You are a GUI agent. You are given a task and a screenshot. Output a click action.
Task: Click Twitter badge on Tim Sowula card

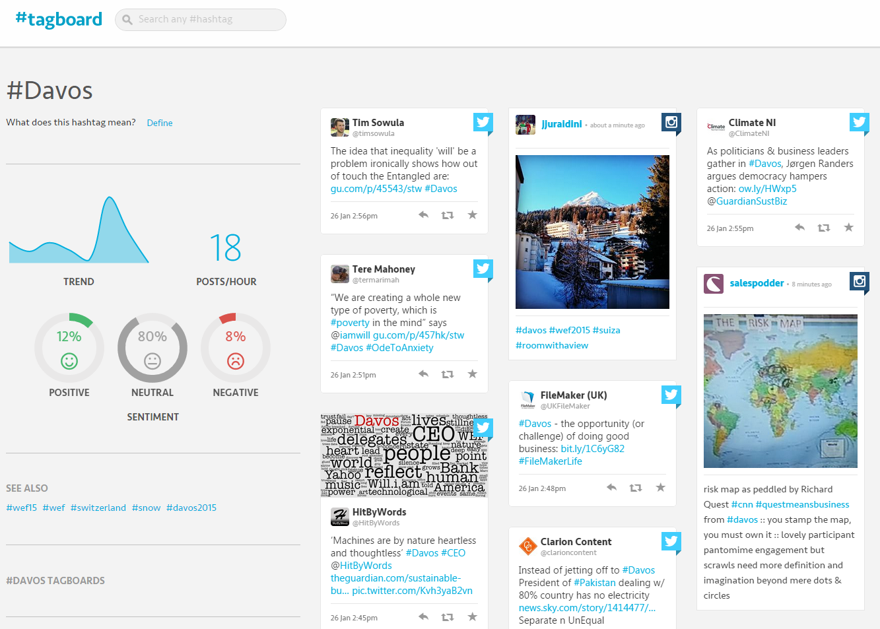tap(483, 122)
